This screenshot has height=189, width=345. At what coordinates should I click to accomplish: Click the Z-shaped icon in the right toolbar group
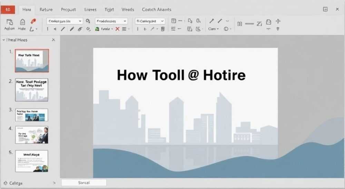[x=259, y=24]
